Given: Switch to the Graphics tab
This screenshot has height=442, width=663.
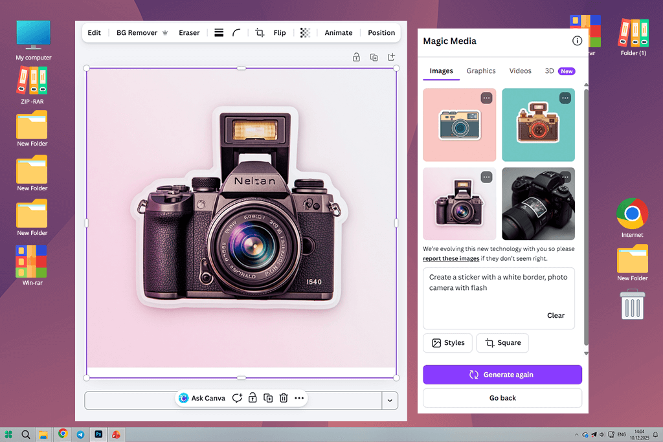Looking at the screenshot, I should coord(481,71).
